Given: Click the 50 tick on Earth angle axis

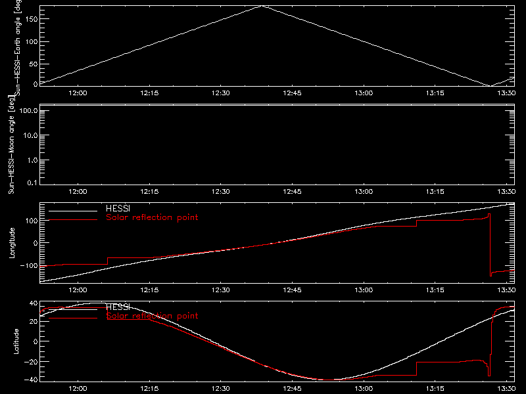Looking at the screenshot, I should [34, 64].
